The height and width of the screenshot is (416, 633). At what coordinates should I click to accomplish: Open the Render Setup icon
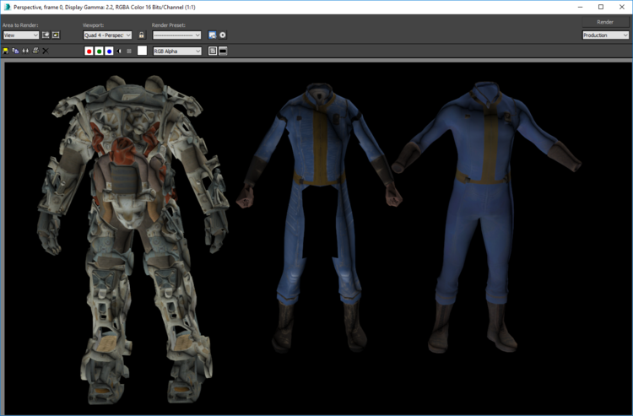tap(213, 35)
